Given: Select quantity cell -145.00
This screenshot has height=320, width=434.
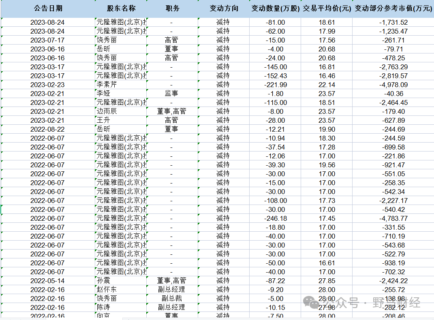Looking at the screenshot, I should click(x=276, y=67).
